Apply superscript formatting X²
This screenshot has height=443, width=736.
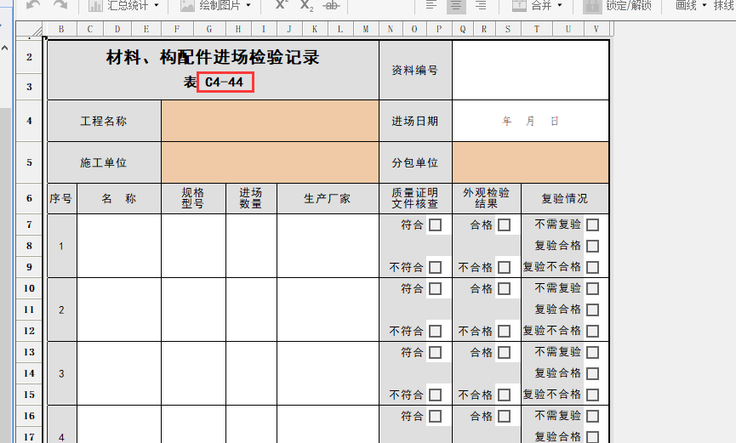281,5
